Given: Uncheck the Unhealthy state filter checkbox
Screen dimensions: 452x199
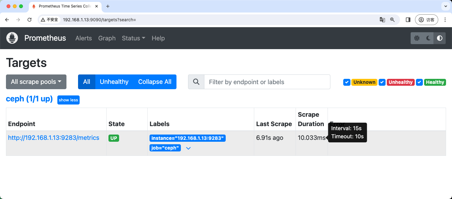Looking at the screenshot, I should click(x=382, y=82).
